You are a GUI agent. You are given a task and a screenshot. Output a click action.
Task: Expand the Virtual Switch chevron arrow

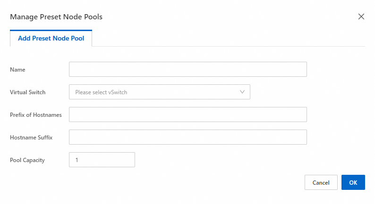click(x=243, y=92)
